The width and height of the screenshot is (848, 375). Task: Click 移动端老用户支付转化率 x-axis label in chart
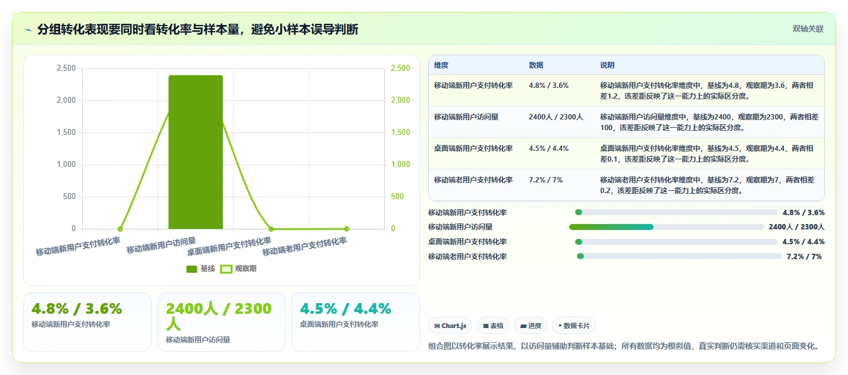pyautogui.click(x=304, y=245)
